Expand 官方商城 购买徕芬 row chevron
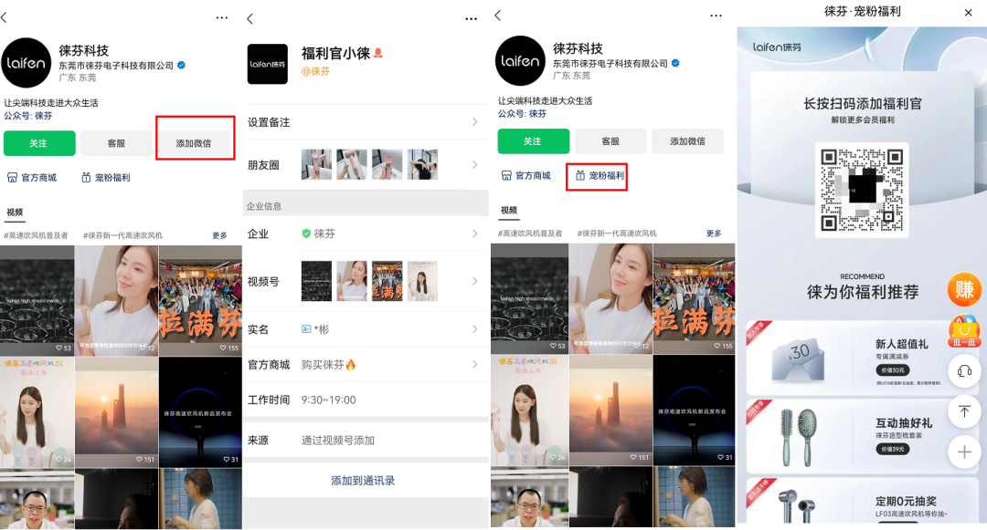 pos(474,364)
